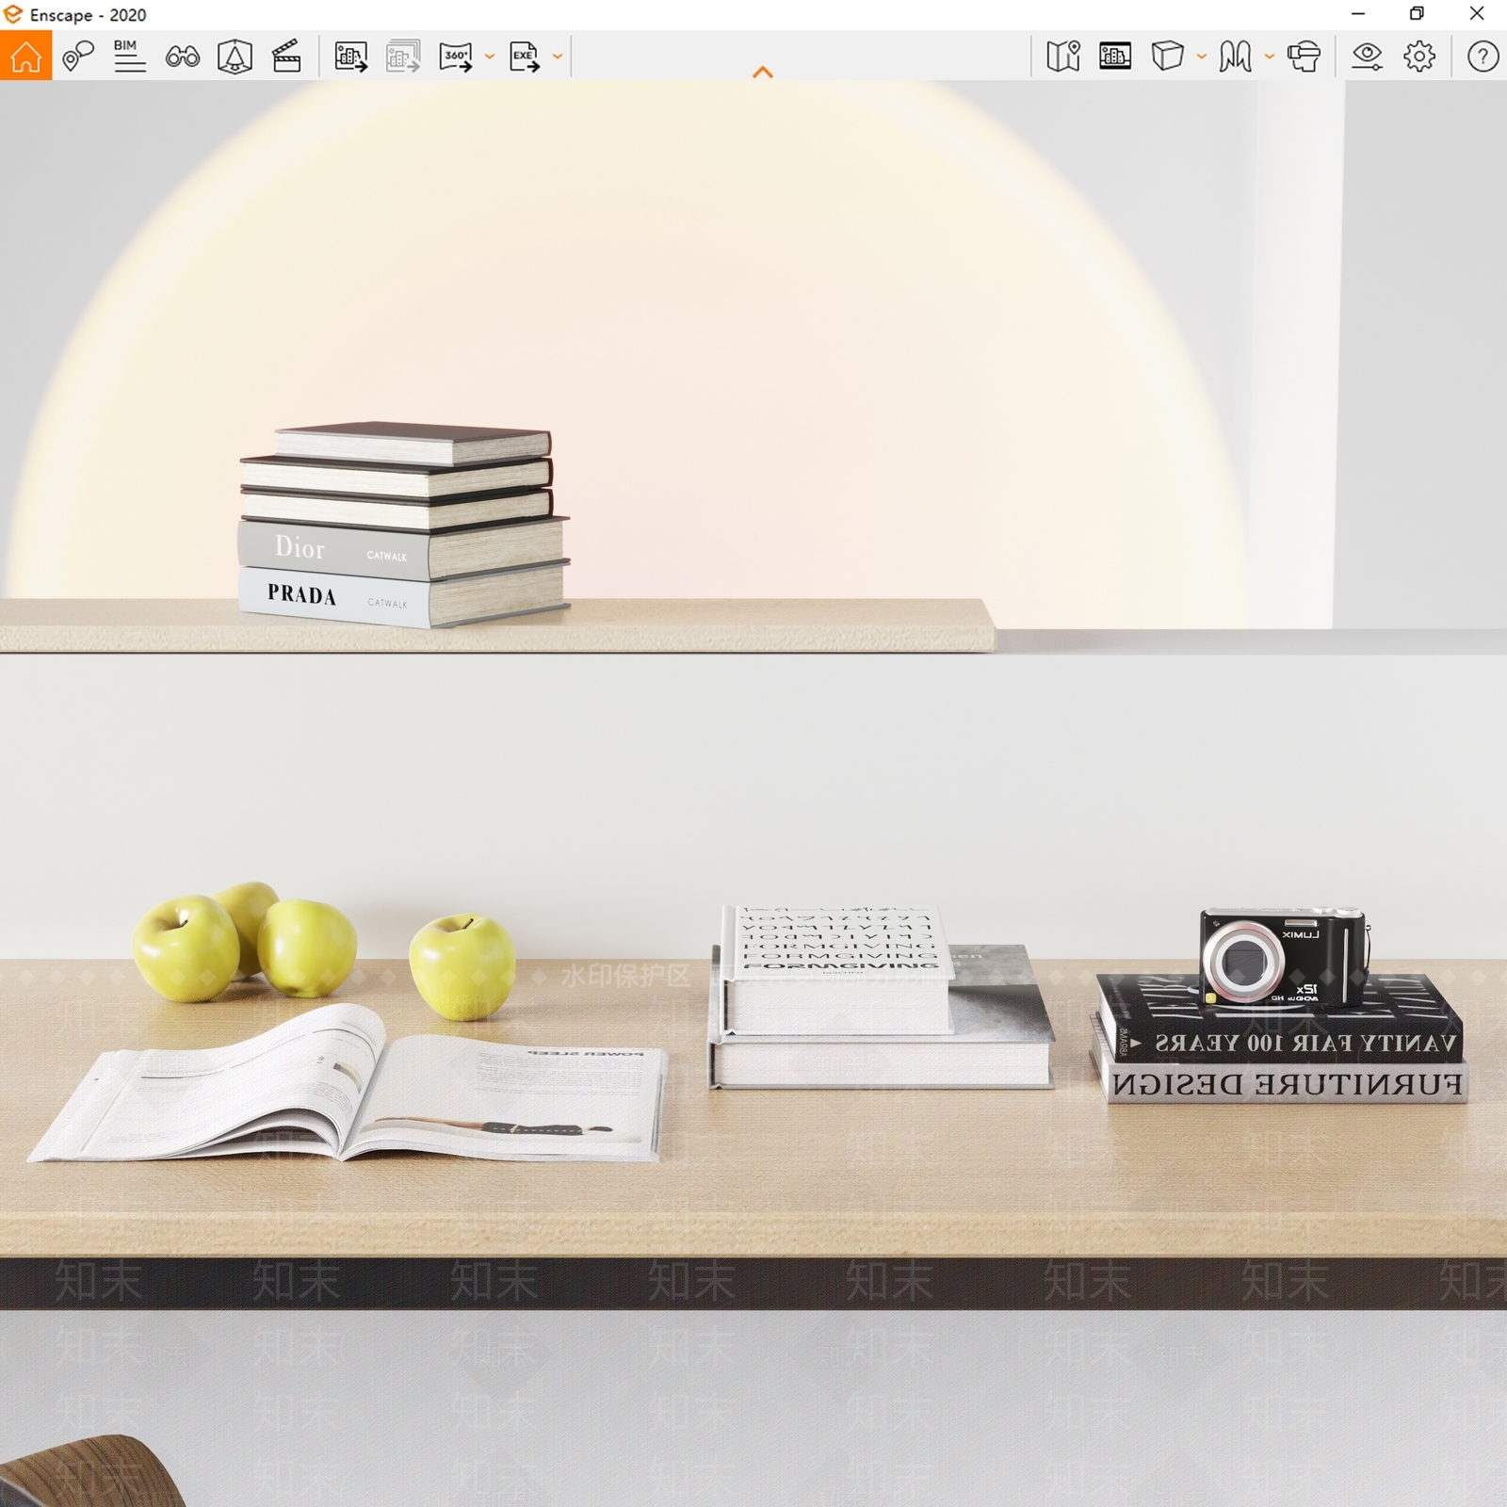Click the PRADA book in the viewport
This screenshot has width=1507, height=1507.
click(403, 594)
